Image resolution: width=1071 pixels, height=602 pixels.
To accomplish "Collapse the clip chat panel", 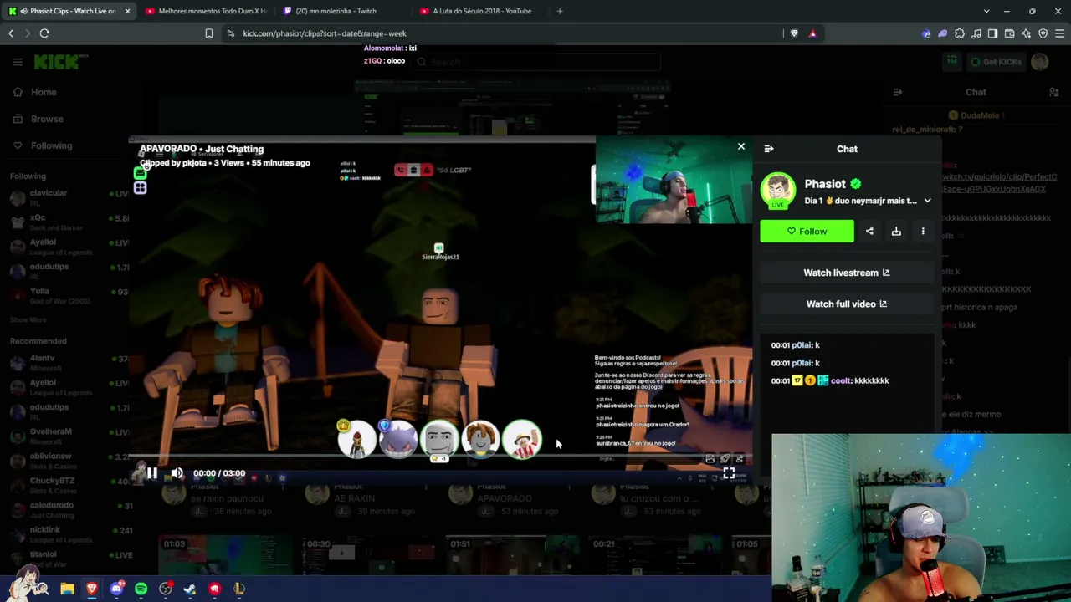I will (x=769, y=149).
